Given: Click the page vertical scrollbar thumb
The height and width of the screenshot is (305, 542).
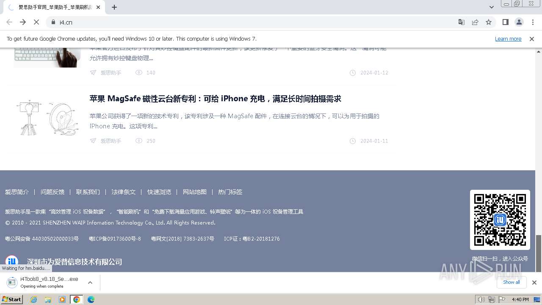Looking at the screenshot, I should coord(539,253).
